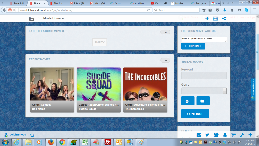Focus the Enter your movie name field
Image resolution: width=259 pixels, height=146 pixels.
(x=204, y=39)
